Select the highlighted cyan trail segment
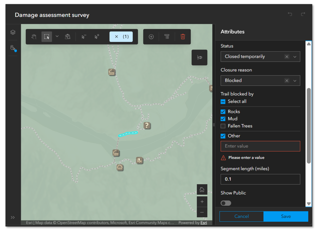Image resolution: width=316 pixels, height=231 pixels. 128,134
